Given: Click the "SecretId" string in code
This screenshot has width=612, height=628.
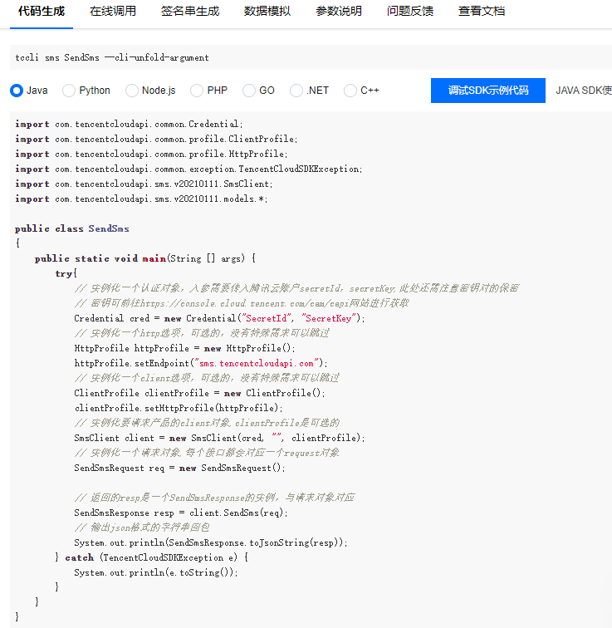Looking at the screenshot, I should tap(267, 318).
